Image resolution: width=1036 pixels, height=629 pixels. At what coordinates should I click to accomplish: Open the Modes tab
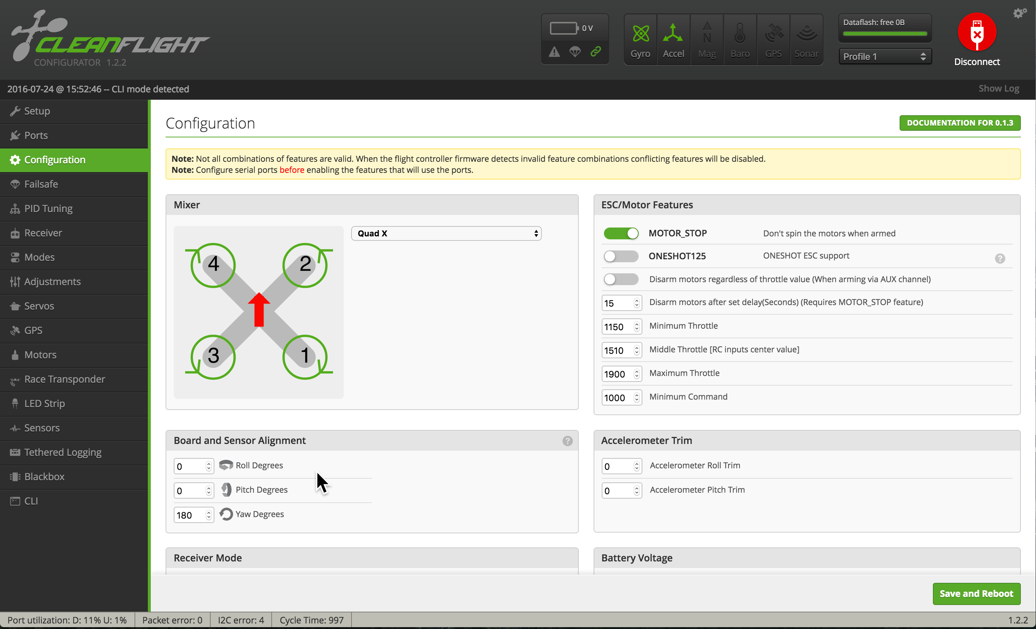click(74, 257)
